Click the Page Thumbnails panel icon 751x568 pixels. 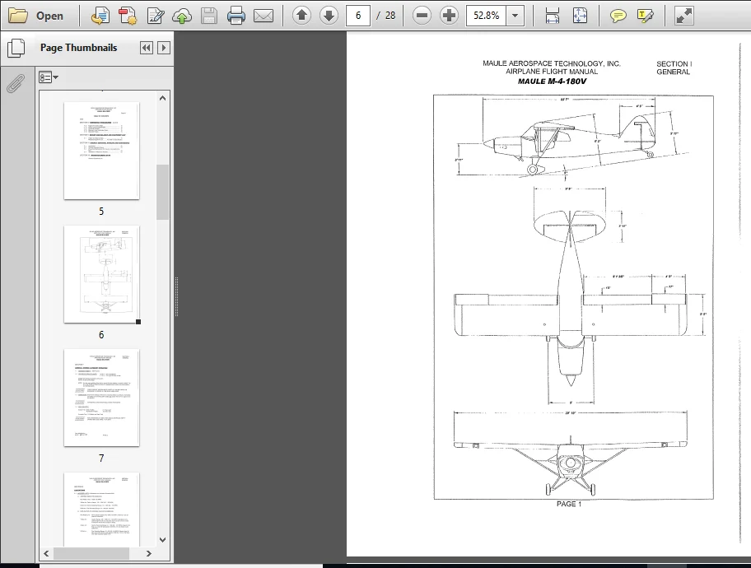coord(16,48)
